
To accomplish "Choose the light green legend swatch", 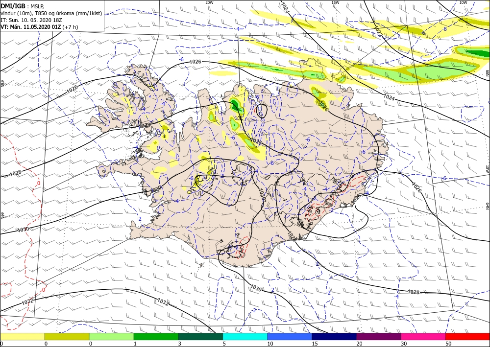I will pos(111,336).
